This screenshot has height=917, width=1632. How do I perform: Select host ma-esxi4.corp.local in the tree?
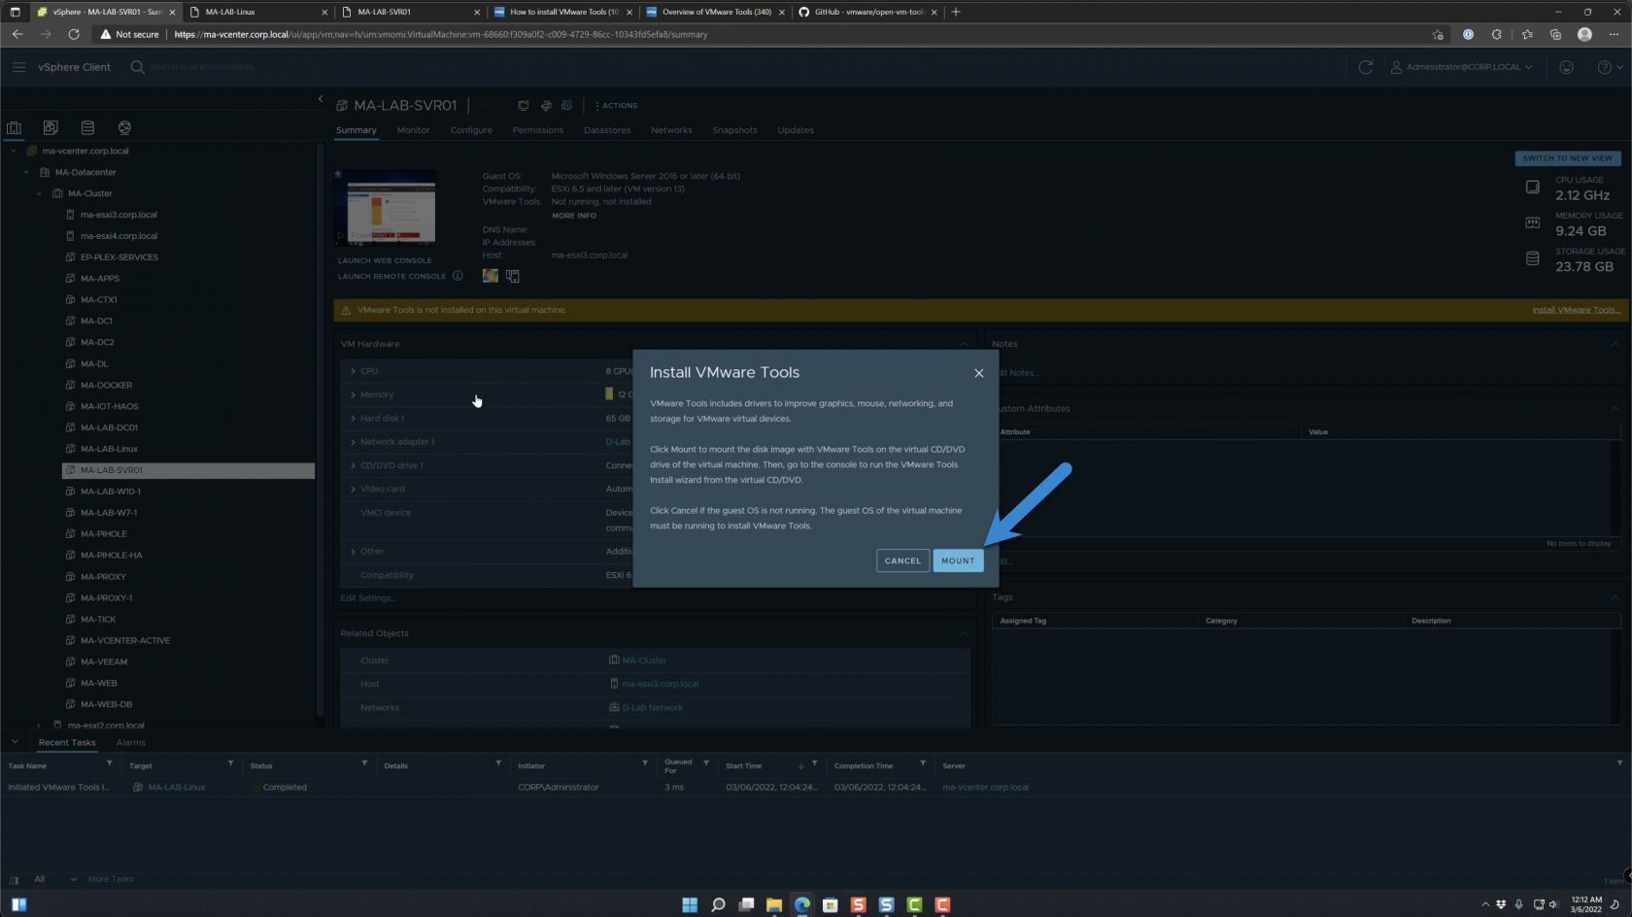pos(118,236)
